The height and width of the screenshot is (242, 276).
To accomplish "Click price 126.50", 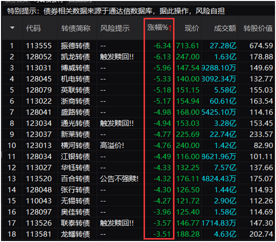I will [188, 190].
